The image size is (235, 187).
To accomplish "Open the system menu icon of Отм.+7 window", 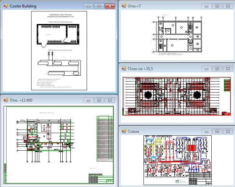I will (124, 6).
